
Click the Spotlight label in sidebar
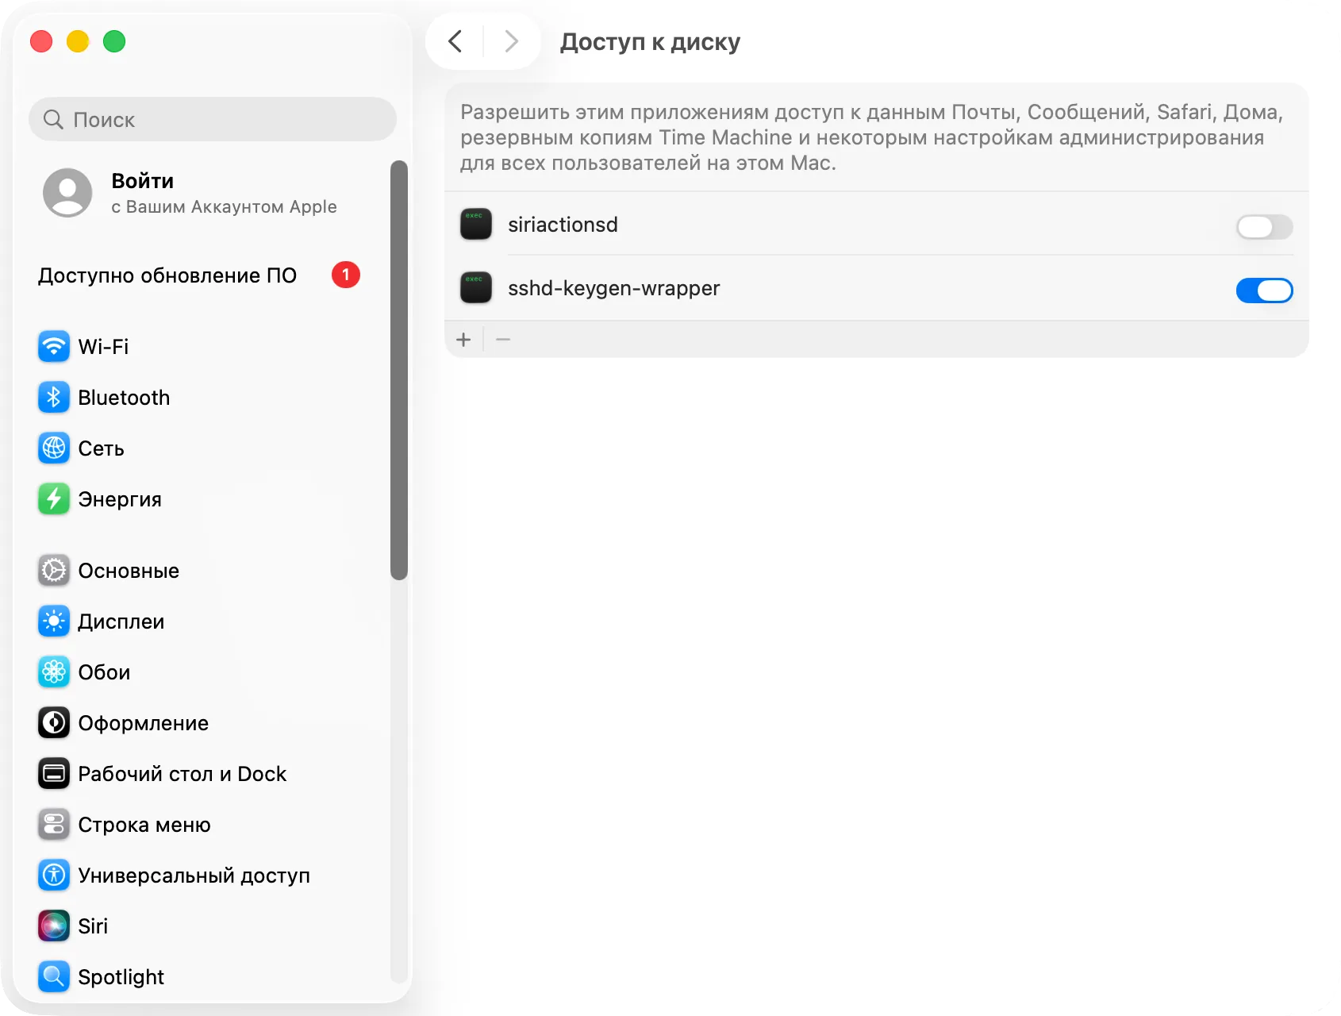[x=121, y=977]
